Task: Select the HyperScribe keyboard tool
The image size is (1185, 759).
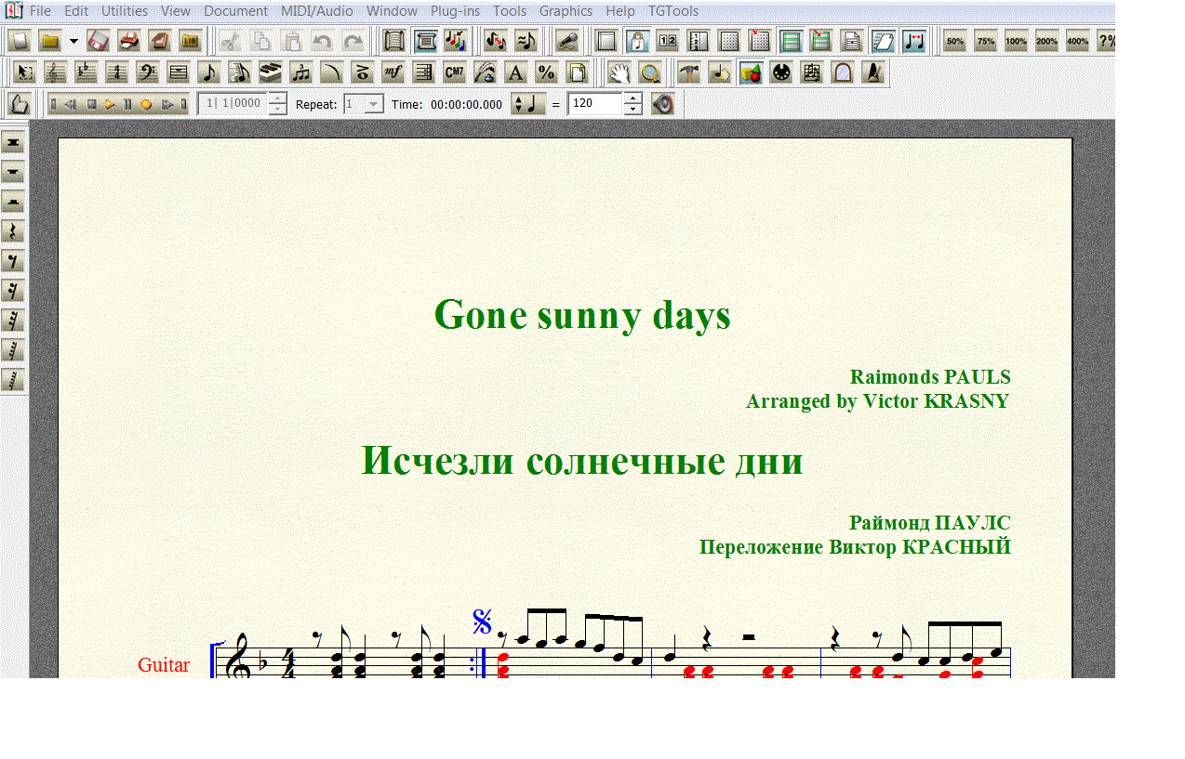Action: click(270, 72)
